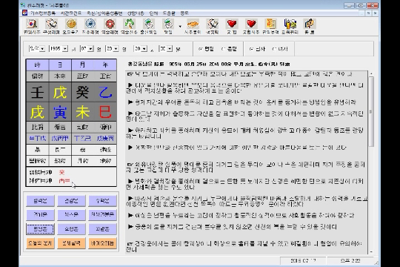400x267 pixels.
Task: Click the signpost exit icon in the toolbar
Action: tap(310, 24)
